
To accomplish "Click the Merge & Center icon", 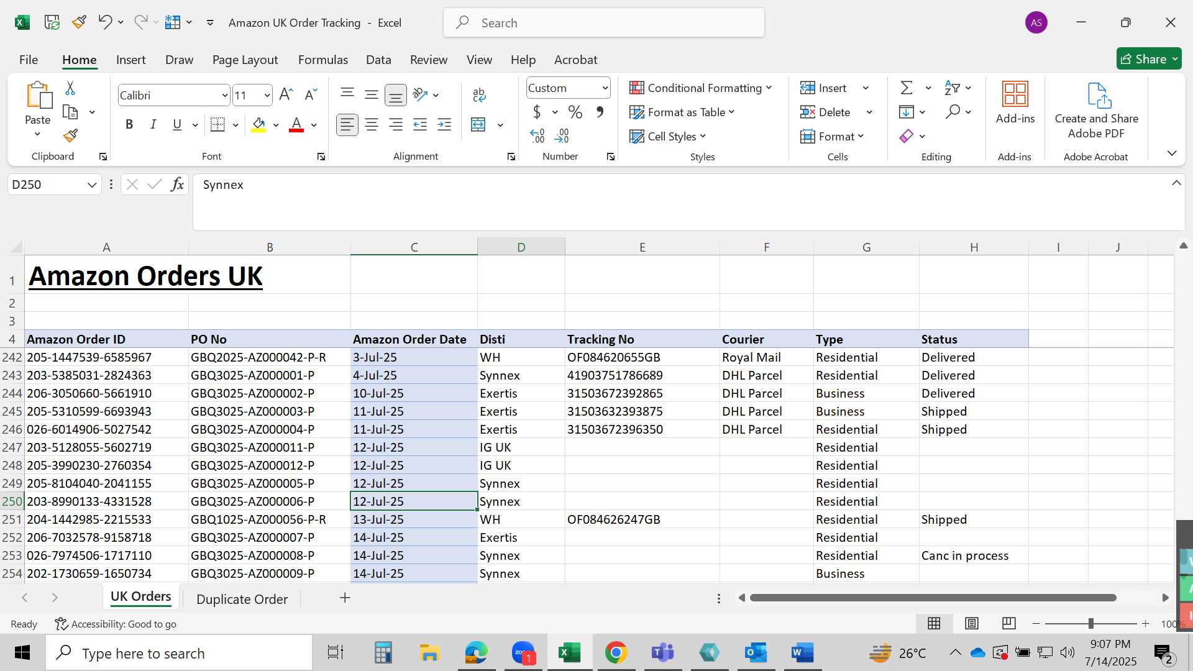I will click(x=478, y=124).
